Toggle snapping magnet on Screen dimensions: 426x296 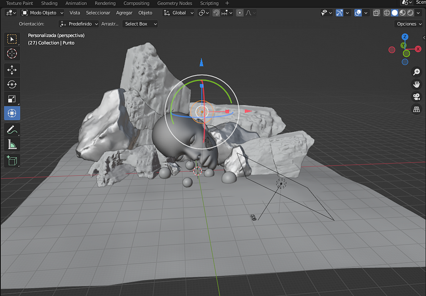tap(216, 13)
